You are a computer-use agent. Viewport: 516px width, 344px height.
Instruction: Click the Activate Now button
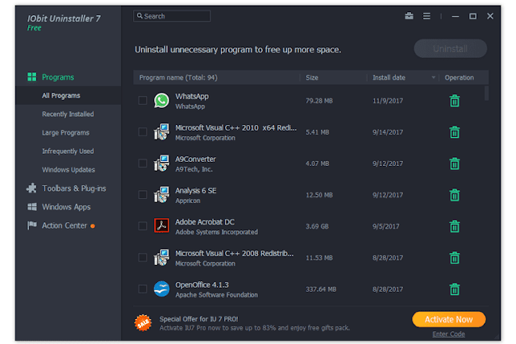point(448,319)
